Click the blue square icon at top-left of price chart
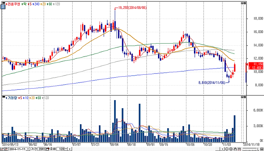 point(3,7)
